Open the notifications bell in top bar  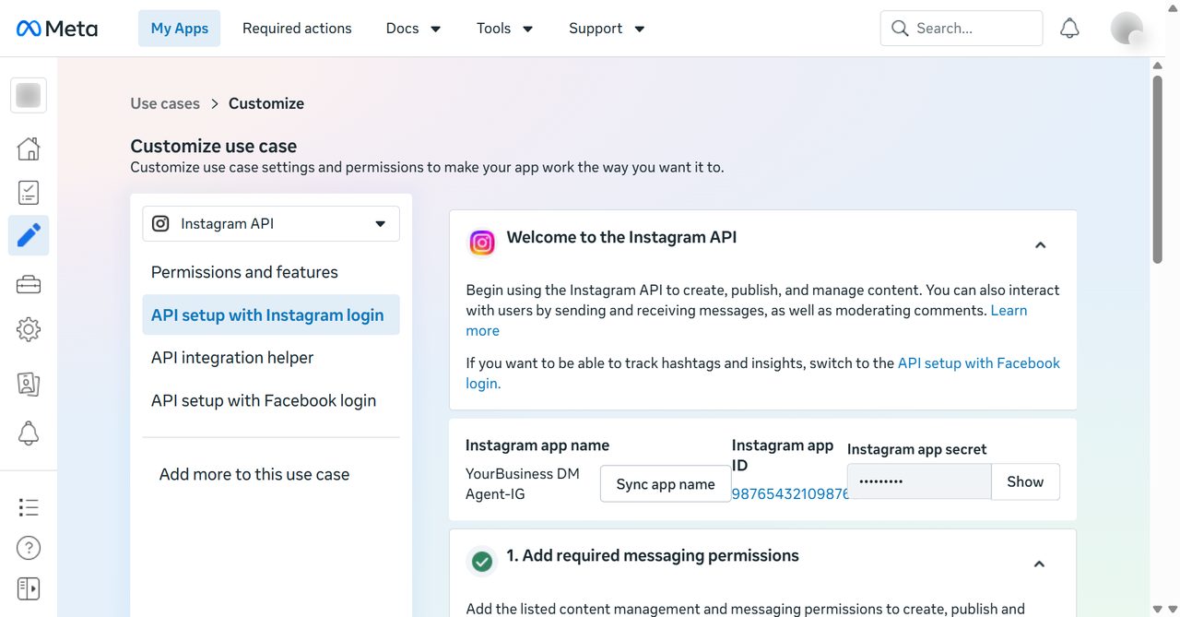point(1069,29)
